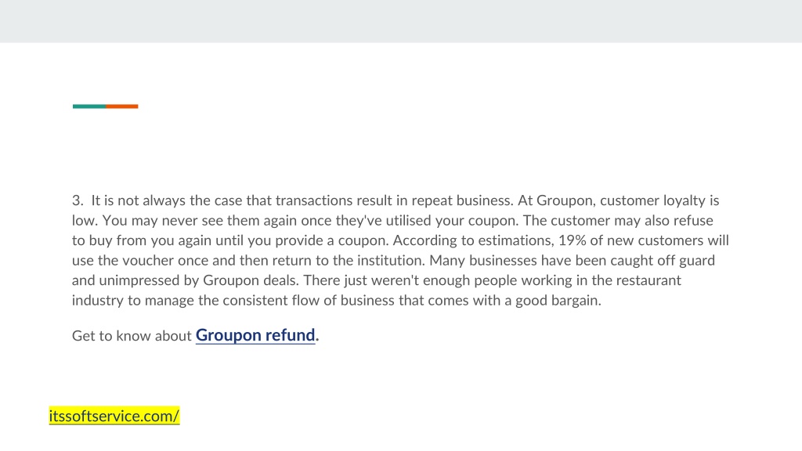This screenshot has height=451, width=802.
Task: Click the orange segment of accent line
Action: point(121,106)
